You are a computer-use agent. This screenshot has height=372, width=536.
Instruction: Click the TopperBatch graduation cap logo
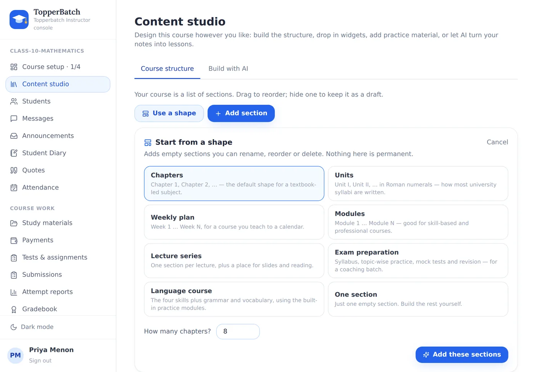(19, 19)
